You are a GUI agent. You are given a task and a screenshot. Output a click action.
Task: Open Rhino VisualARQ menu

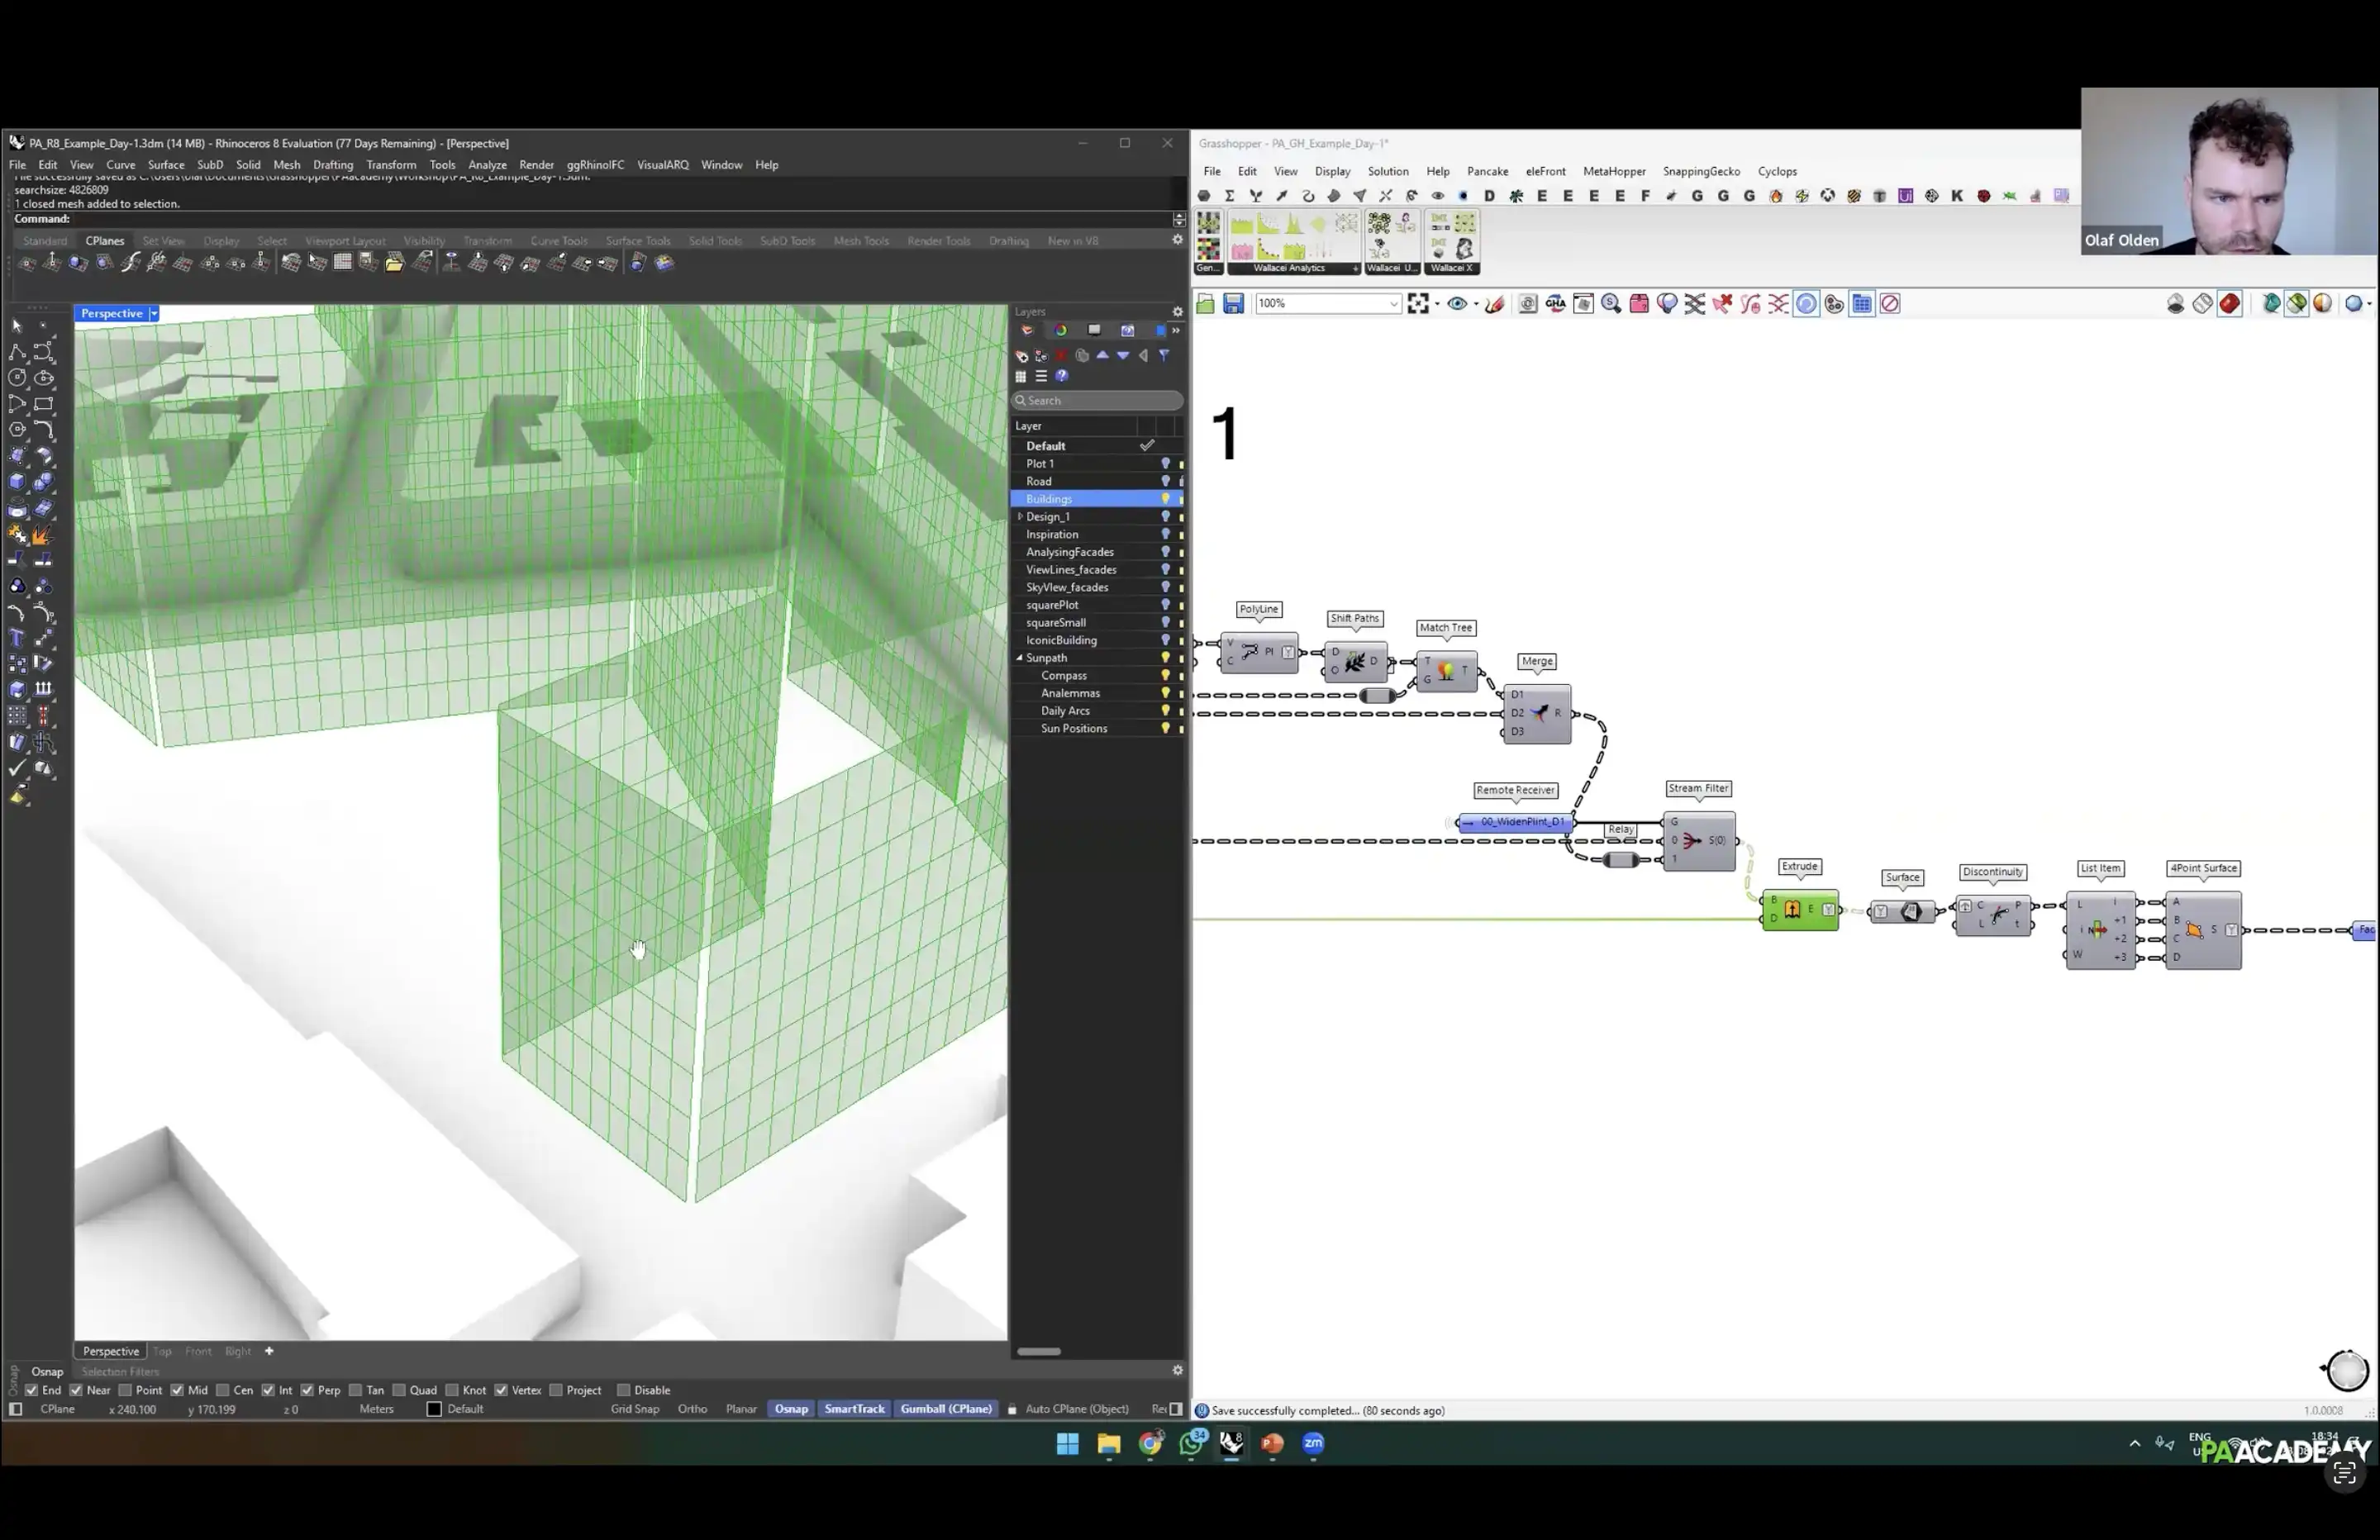pos(663,165)
